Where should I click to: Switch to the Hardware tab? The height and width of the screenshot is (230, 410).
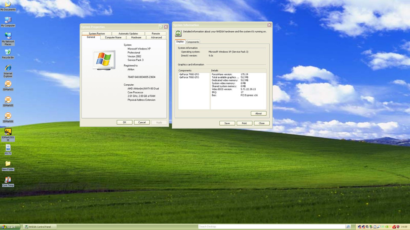[x=136, y=37]
